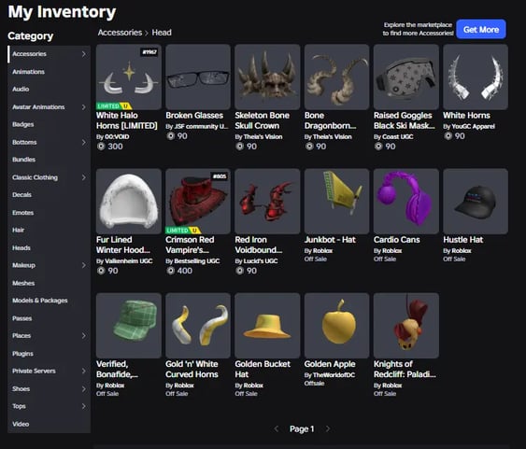526x449 pixels.
Task: Select the Fur Lined Winter Hood image
Action: point(129,202)
